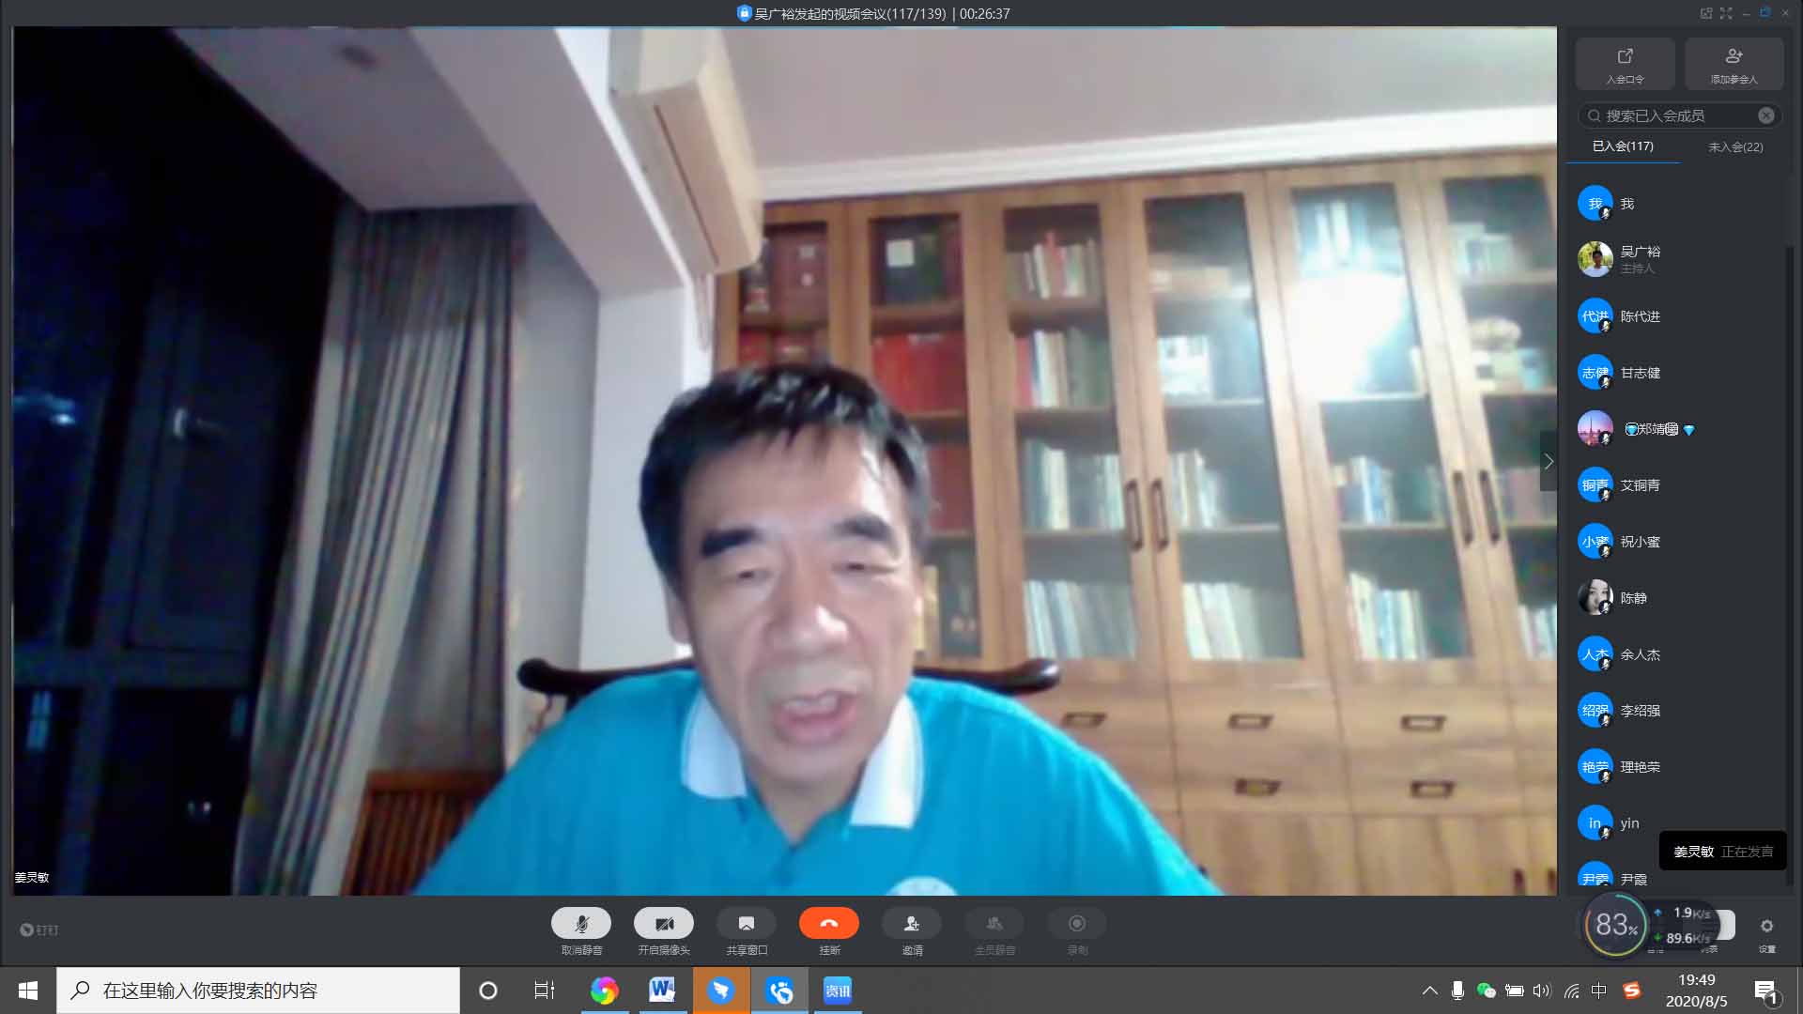Click the 共享窗口 share window icon
Image resolution: width=1803 pixels, height=1014 pixels.
746,924
